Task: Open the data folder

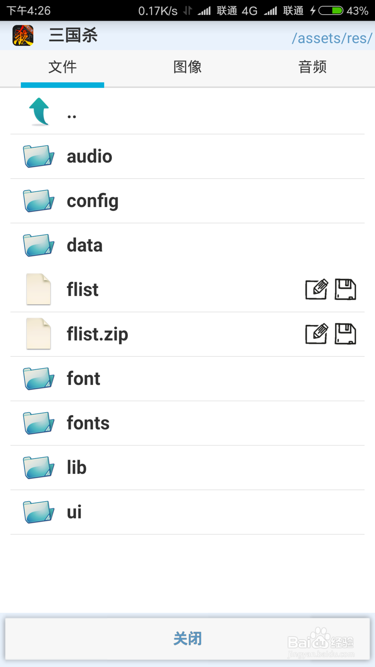Action: click(x=187, y=245)
